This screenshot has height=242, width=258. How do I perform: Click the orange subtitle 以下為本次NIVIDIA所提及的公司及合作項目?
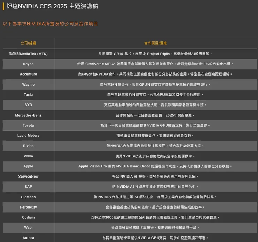click(50, 24)
